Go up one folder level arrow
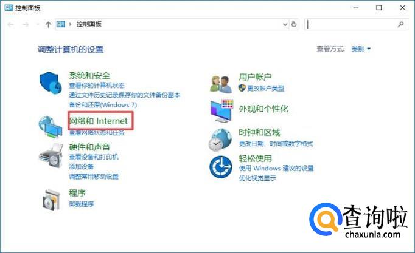415x253 pixels. (48, 24)
